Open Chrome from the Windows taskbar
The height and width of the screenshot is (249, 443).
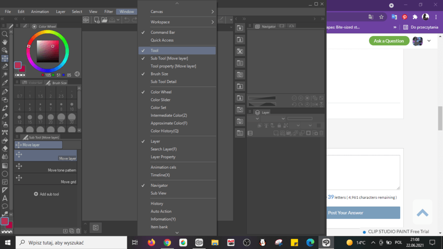coord(167,243)
